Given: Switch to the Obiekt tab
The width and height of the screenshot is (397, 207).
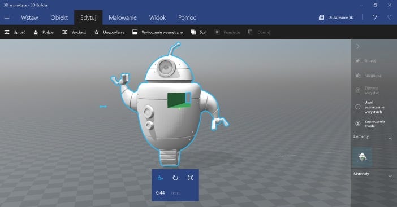Looking at the screenshot, I should click(x=59, y=17).
